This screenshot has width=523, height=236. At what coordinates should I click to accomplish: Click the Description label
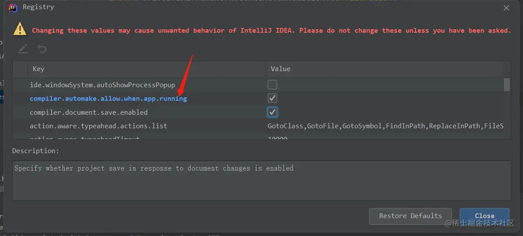(x=36, y=151)
